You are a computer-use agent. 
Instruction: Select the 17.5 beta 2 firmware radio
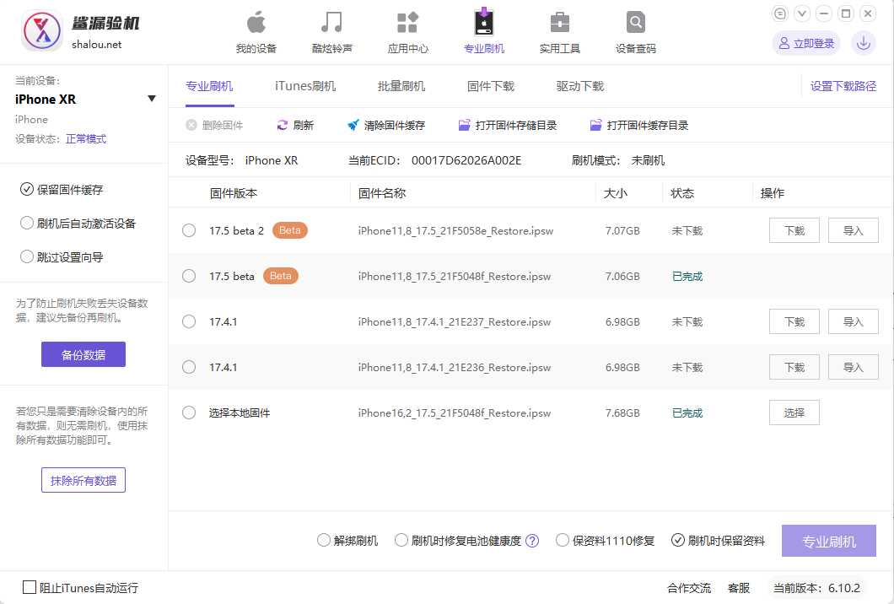[188, 229]
